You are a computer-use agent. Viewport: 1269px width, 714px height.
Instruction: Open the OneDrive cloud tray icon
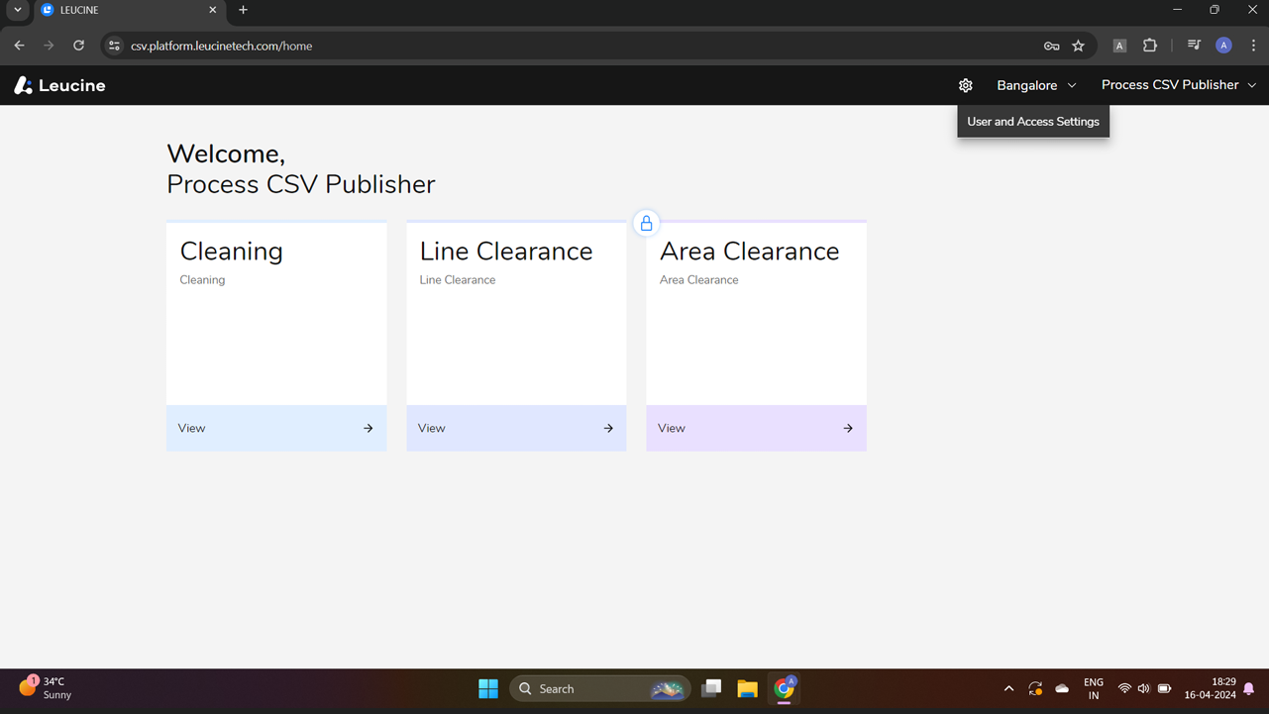[x=1062, y=688]
